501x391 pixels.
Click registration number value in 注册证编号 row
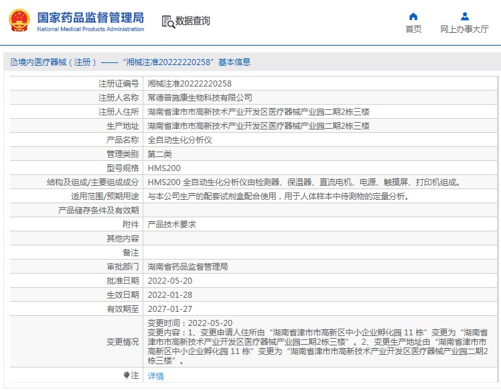pyautogui.click(x=190, y=84)
